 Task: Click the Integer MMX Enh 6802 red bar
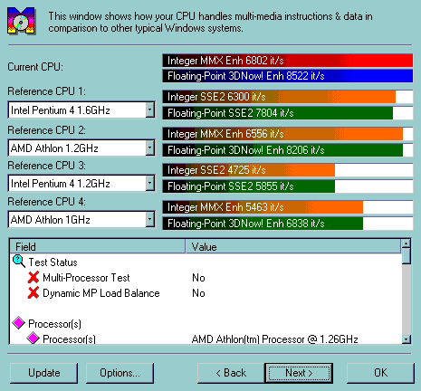pyautogui.click(x=288, y=61)
